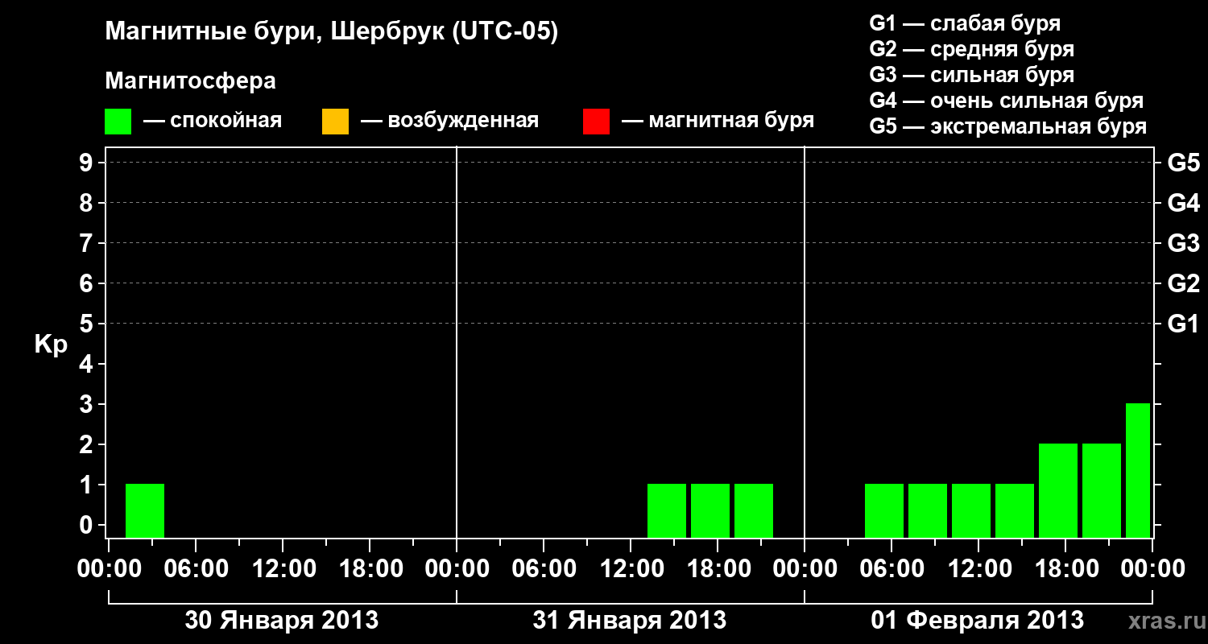Image resolution: width=1208 pixels, height=644 pixels.
Task: Click legend text 'G2 — средняя буря'
Action: 972,49
